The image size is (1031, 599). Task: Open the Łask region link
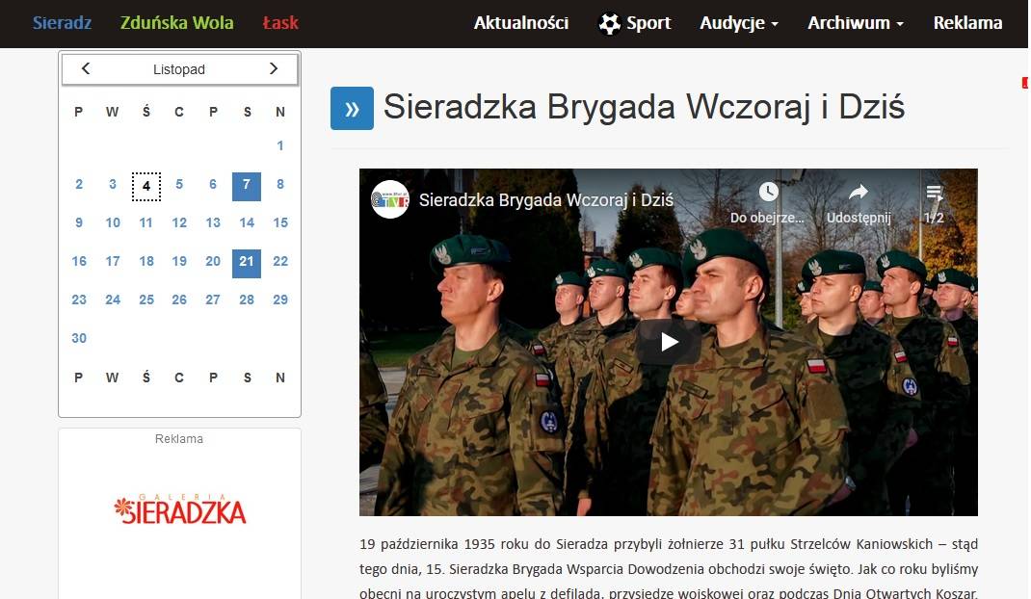280,23
